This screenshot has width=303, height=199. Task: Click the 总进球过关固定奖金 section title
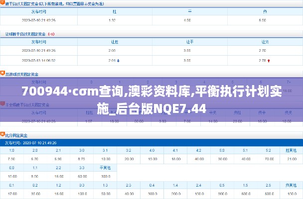point(22,74)
